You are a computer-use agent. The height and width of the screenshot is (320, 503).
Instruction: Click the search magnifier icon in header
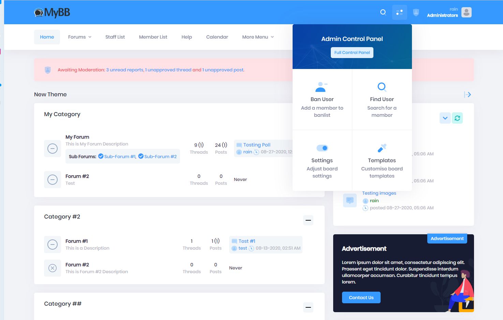point(383,12)
